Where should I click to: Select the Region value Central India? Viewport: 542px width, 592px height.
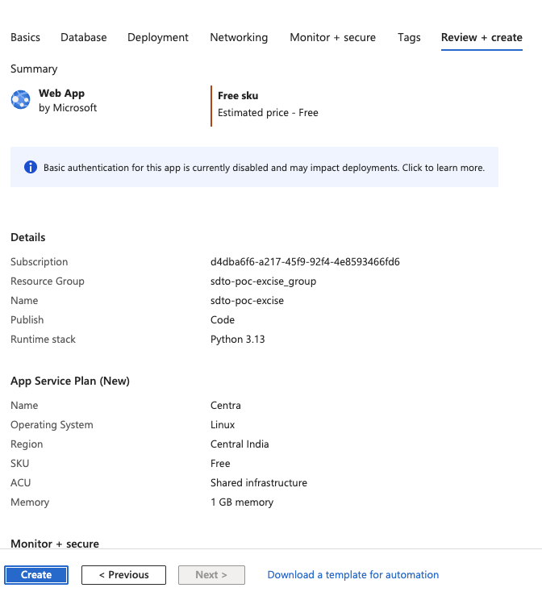coord(240,444)
